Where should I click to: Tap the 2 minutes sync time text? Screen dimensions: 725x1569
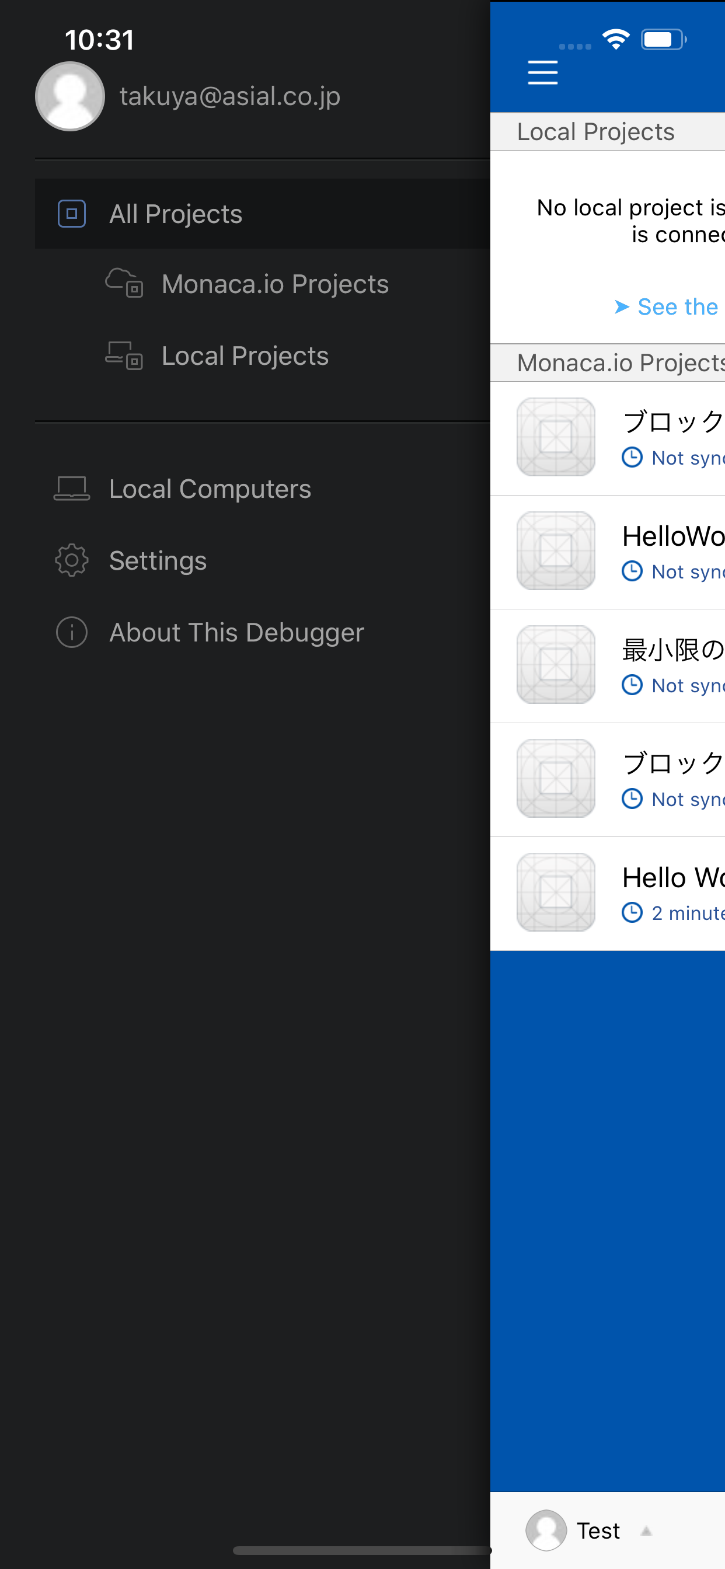coord(688,913)
